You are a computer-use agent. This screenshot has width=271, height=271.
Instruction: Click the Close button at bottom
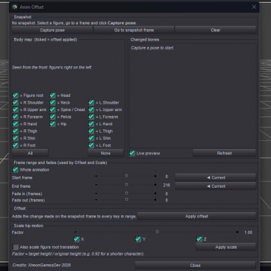coord(195,266)
